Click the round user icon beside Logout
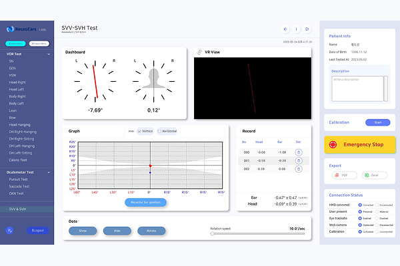Screen dimensions: 400x266 point(10,230)
